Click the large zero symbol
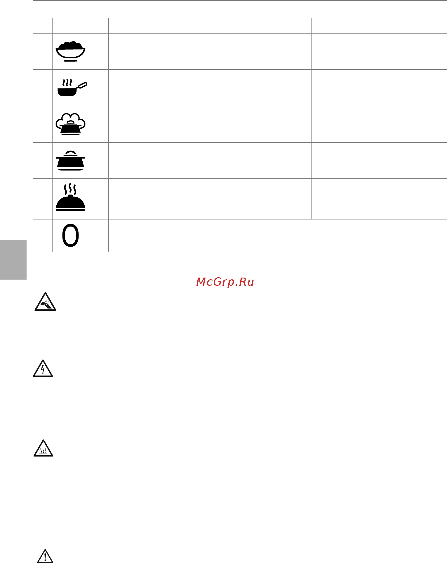Image resolution: width=447 pixels, height=563 pixels. (70, 236)
